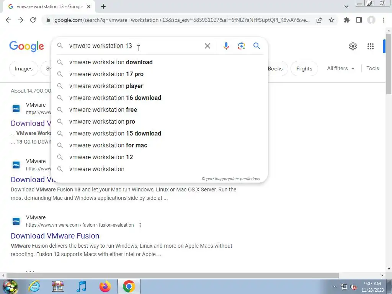Select the plain vmware workstation suggestion
This screenshot has width=392, height=294.
pos(159,169)
